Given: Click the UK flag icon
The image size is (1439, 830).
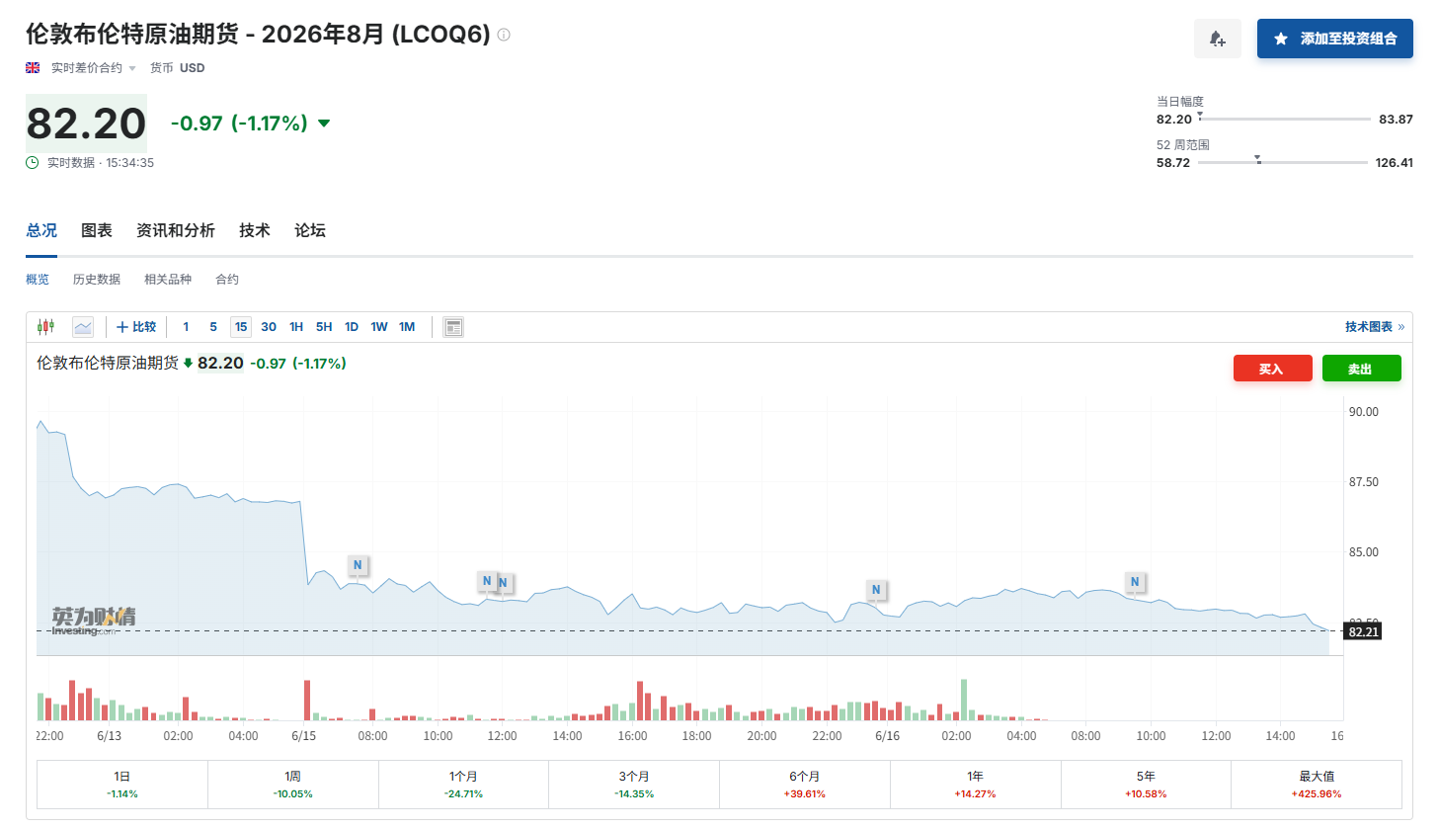Looking at the screenshot, I should [x=33, y=68].
